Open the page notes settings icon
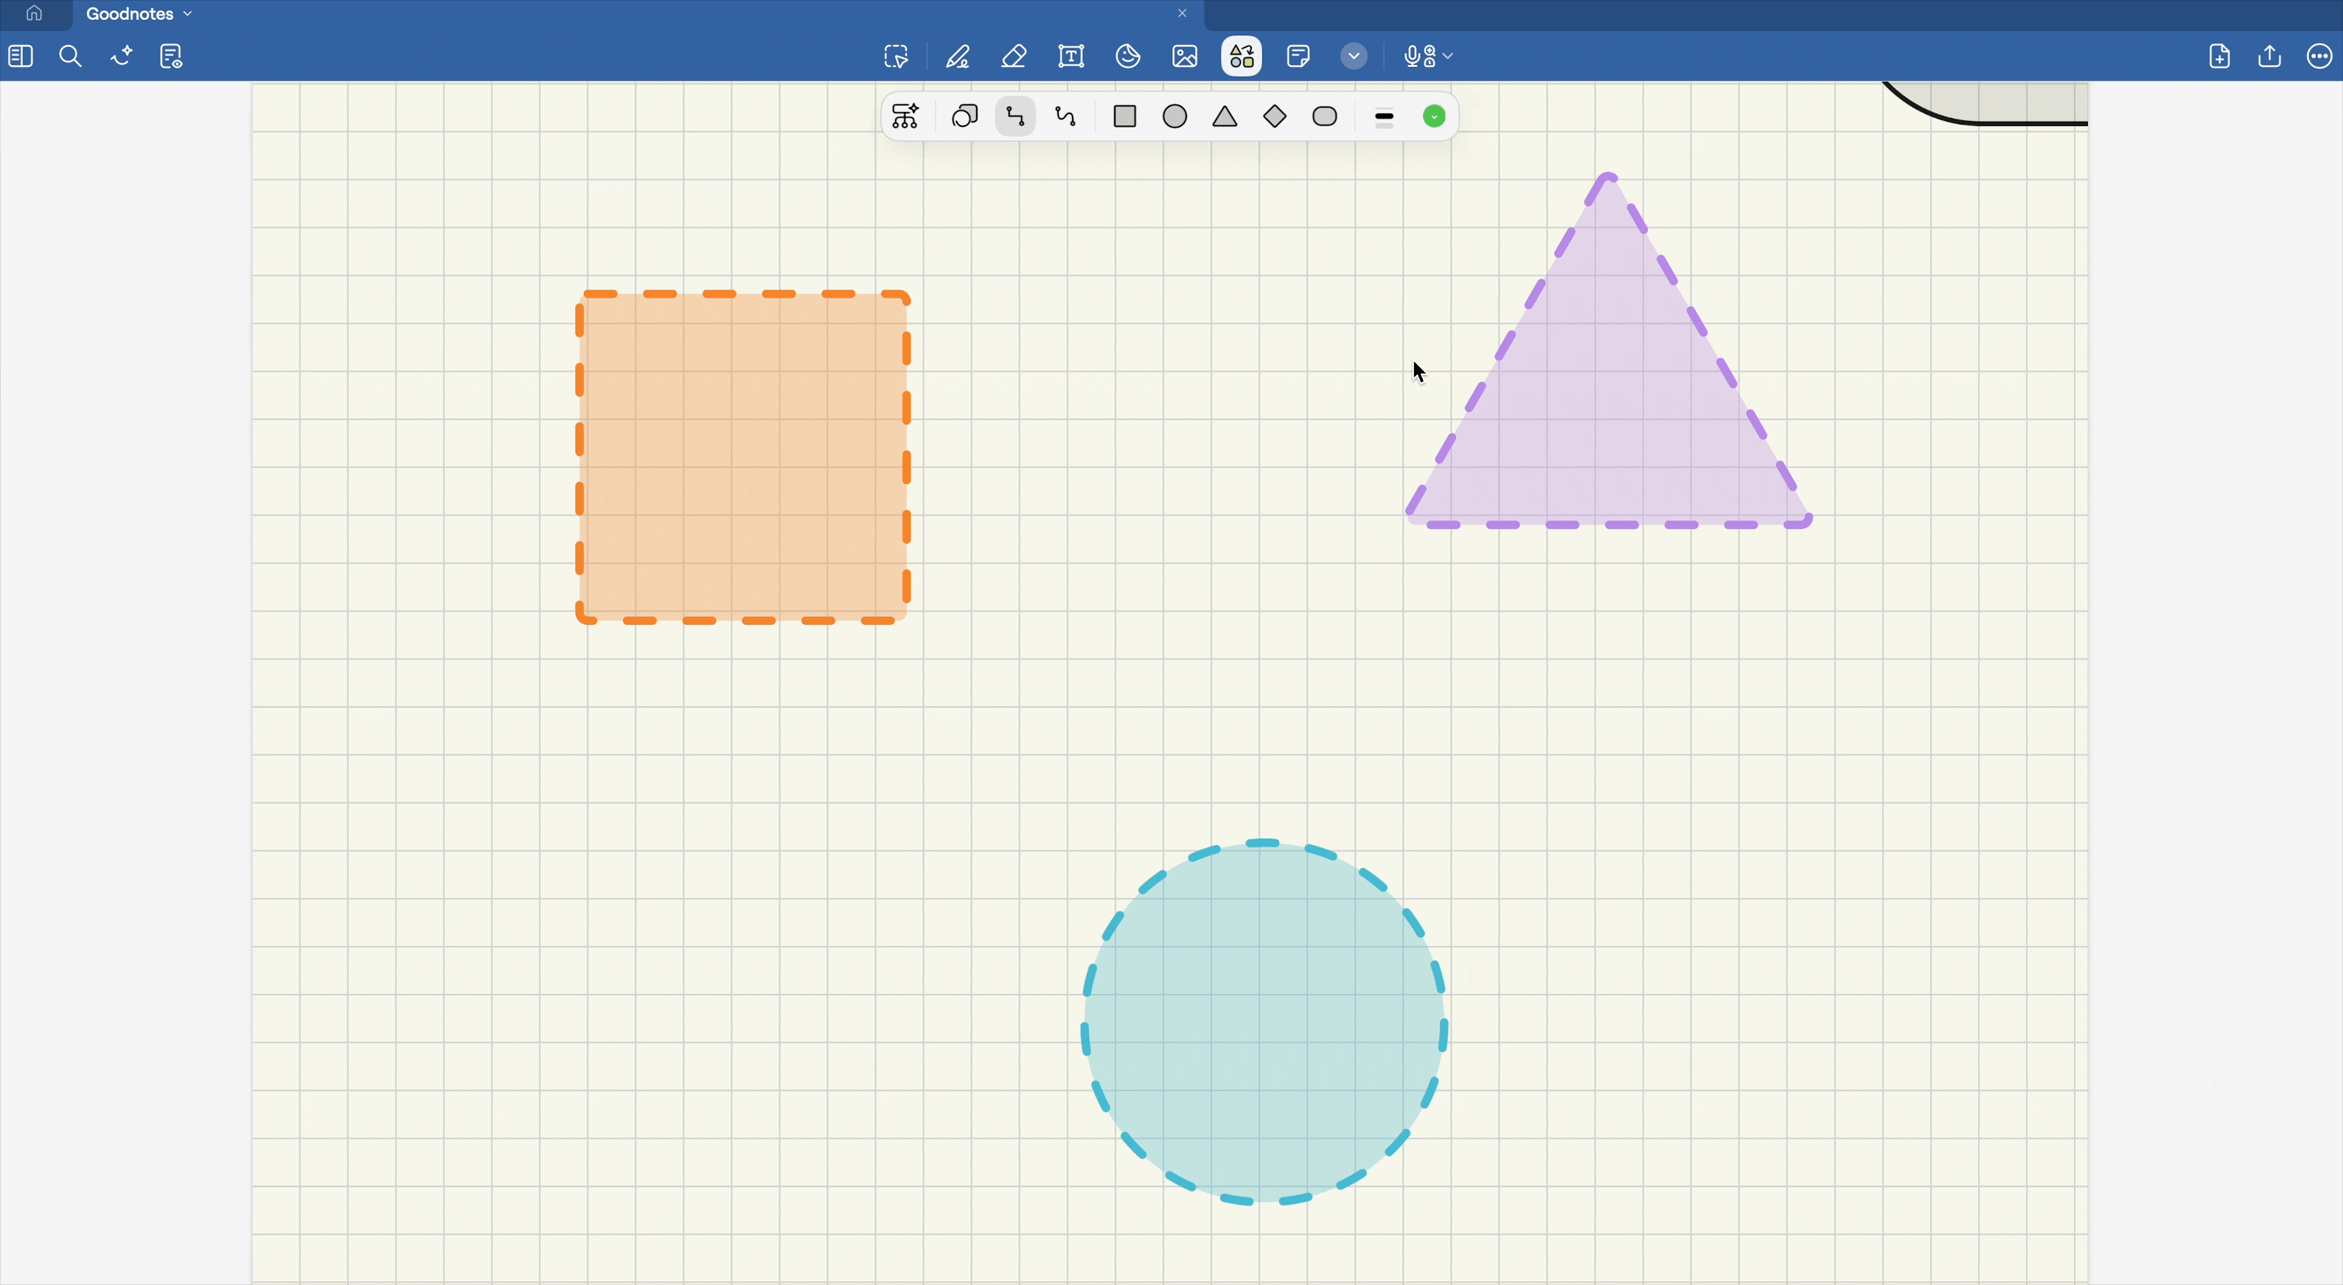 (x=171, y=56)
